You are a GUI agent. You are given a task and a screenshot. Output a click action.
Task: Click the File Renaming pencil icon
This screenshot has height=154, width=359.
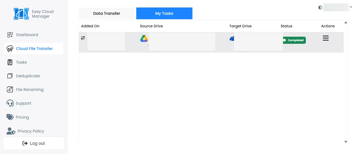(x=10, y=89)
